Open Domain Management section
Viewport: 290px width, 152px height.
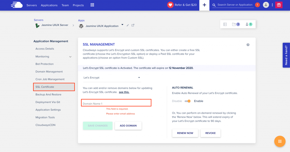pyautogui.click(x=49, y=71)
